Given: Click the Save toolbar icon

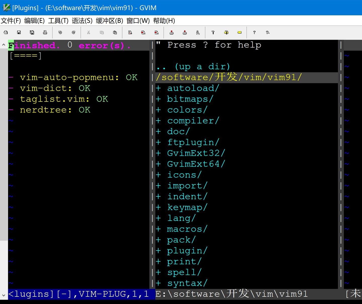Looking at the screenshot, I should point(19,32).
